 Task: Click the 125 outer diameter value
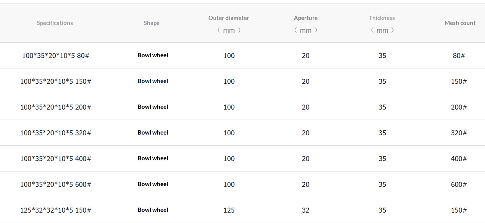(x=229, y=210)
